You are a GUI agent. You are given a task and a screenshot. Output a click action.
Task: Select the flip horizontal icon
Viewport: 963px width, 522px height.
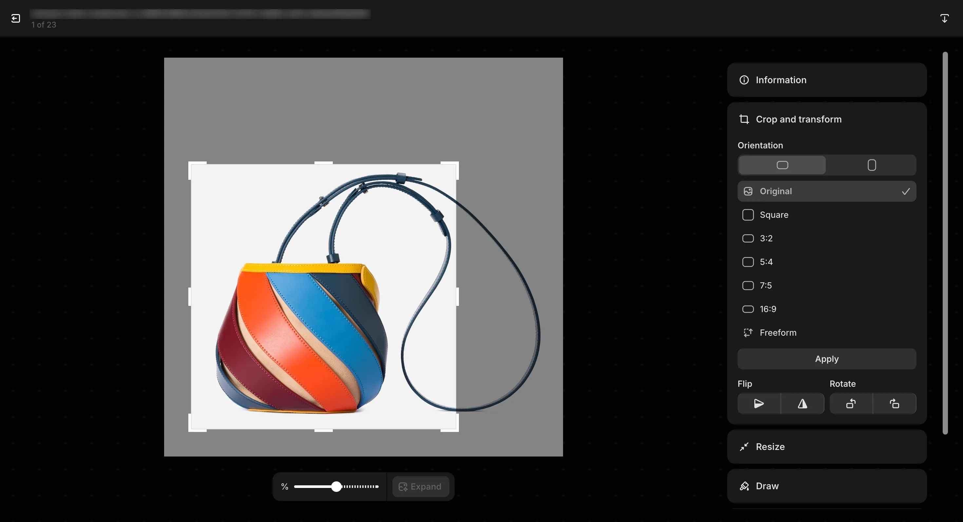tap(758, 403)
